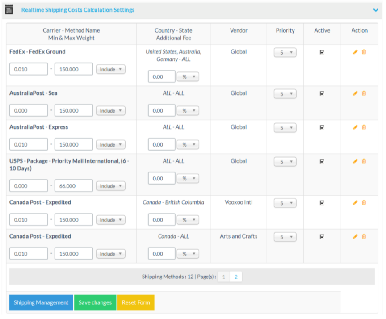Click trash icon for AustraliaPost Express

click(x=364, y=127)
